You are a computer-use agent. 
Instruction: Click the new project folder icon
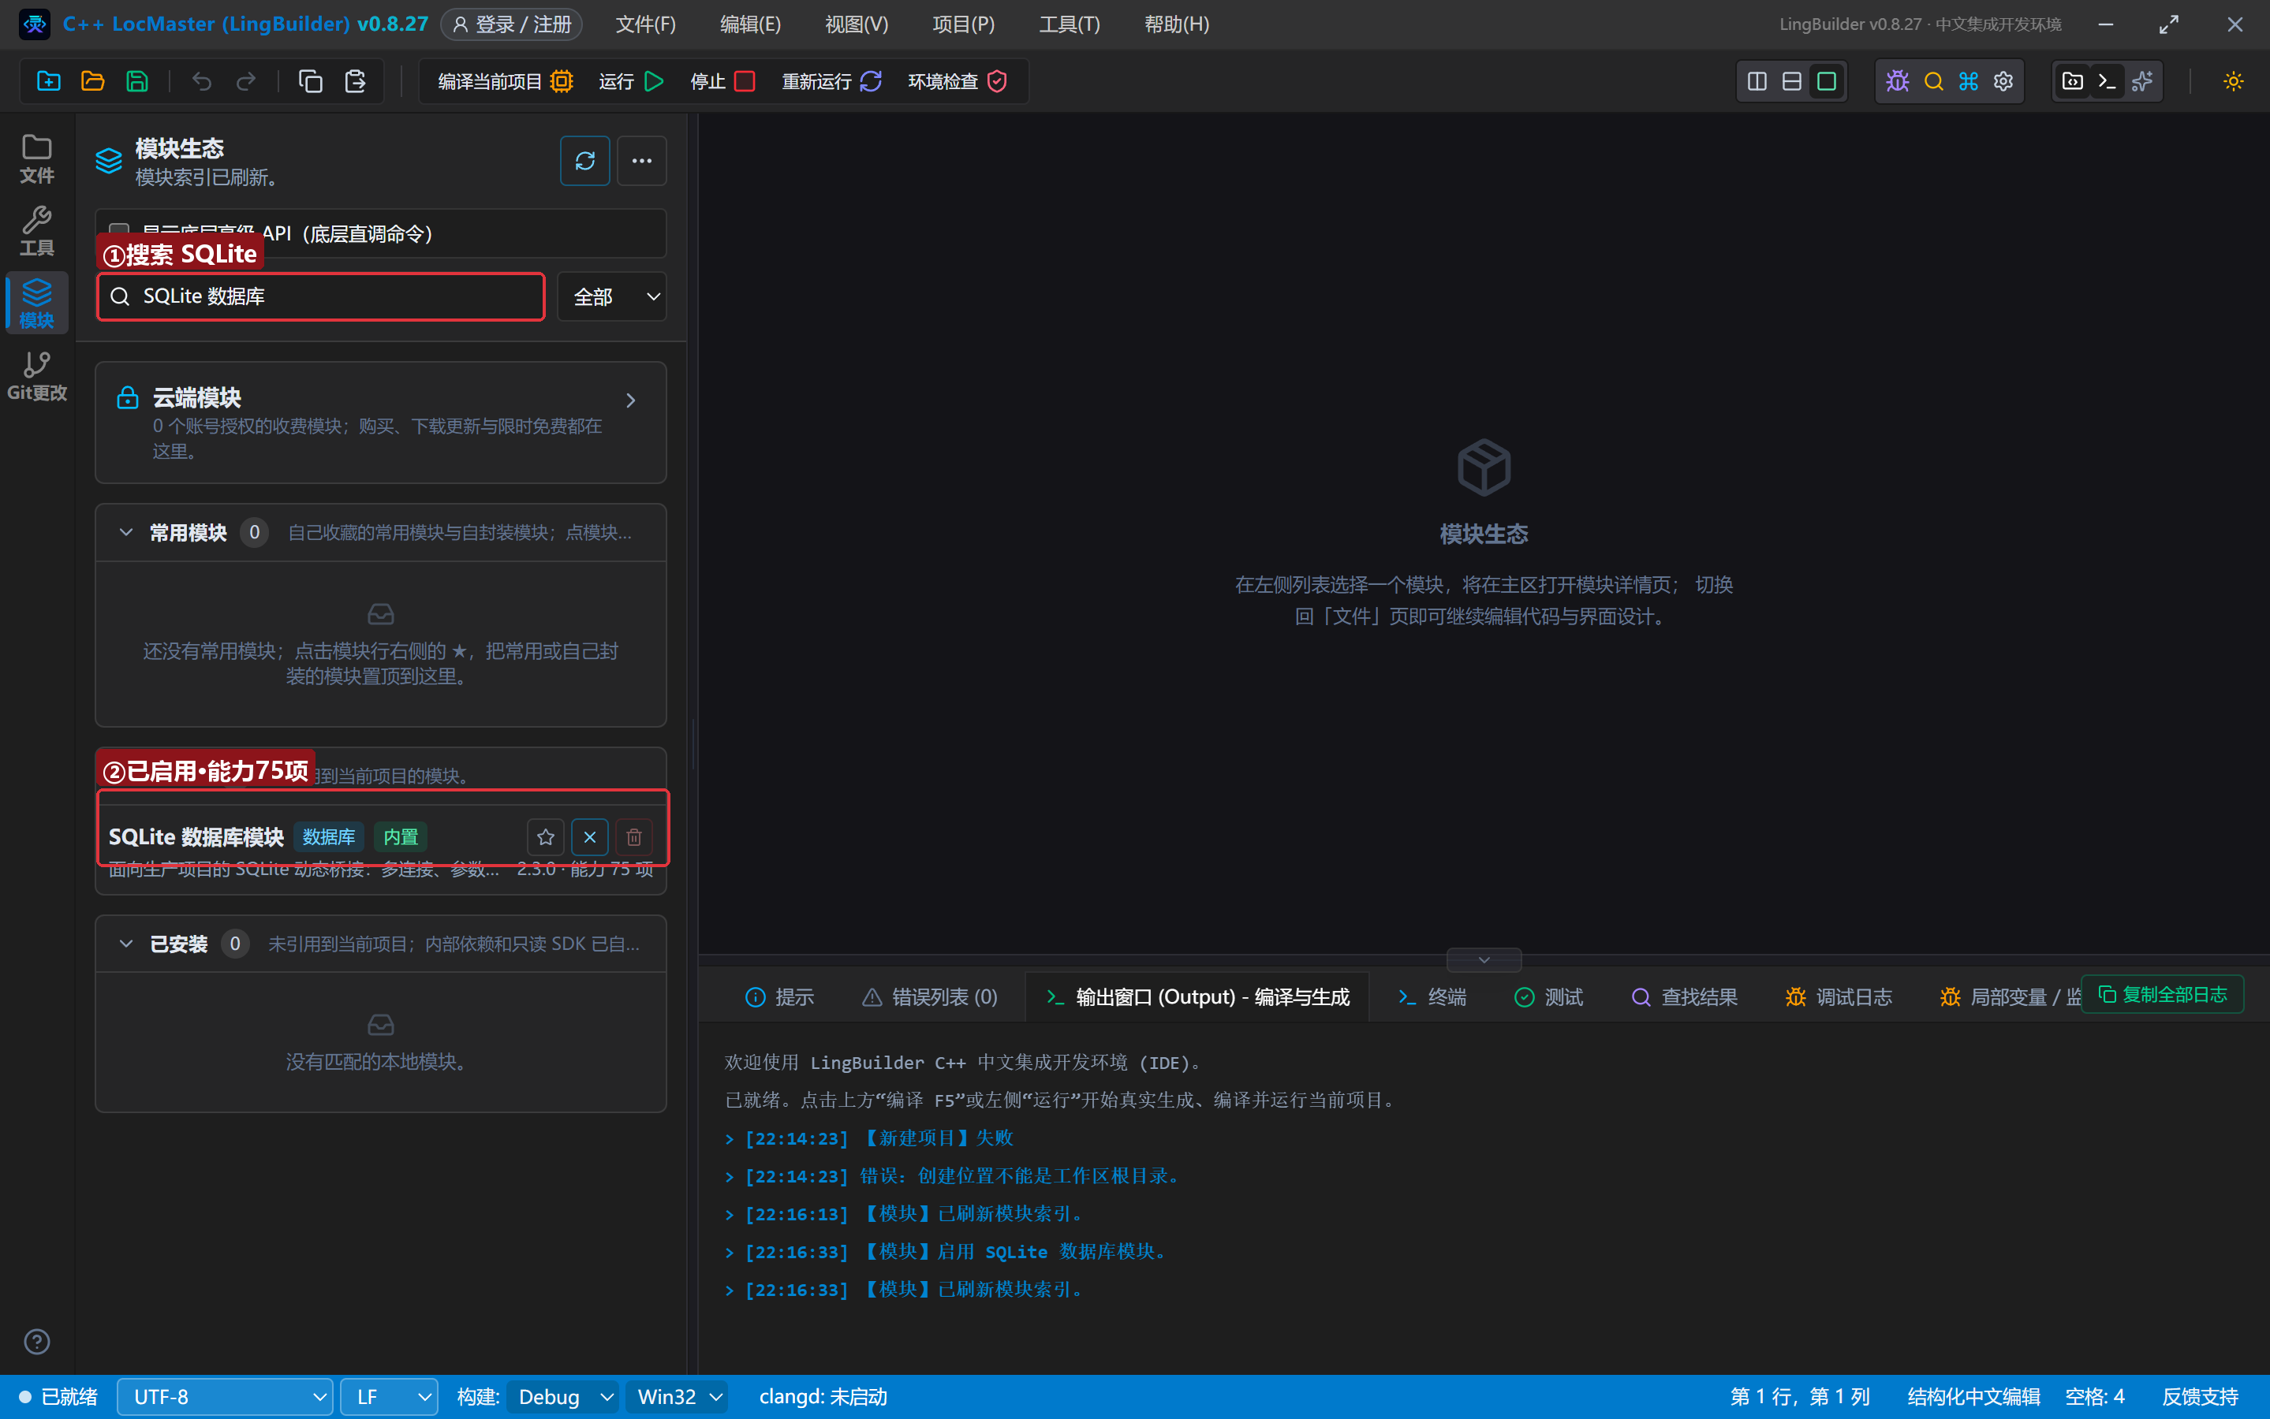[49, 82]
